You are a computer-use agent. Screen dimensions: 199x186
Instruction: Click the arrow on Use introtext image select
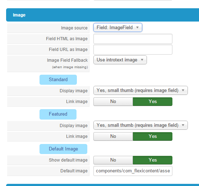pos(142,60)
